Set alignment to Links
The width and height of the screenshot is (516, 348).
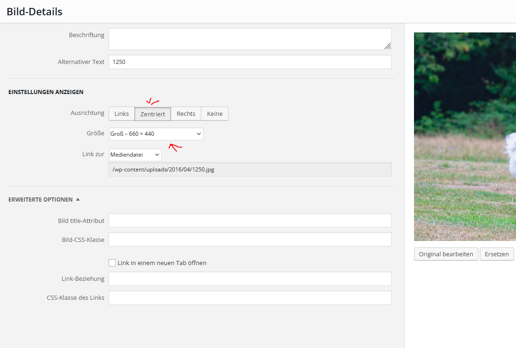tap(121, 114)
